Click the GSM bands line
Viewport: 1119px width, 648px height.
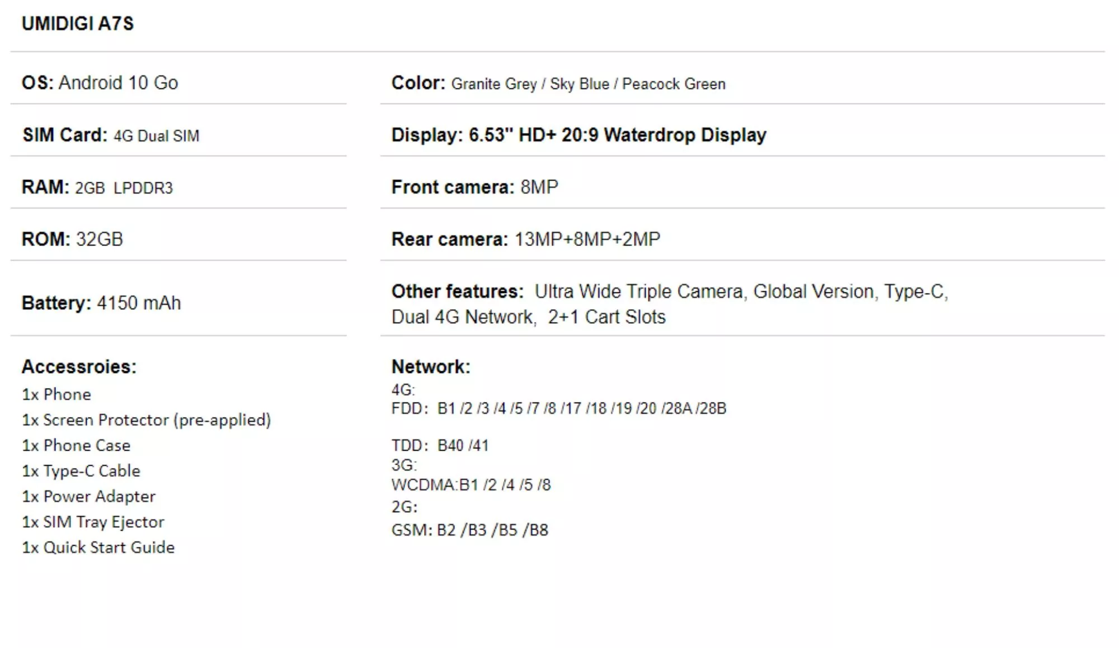[470, 530]
